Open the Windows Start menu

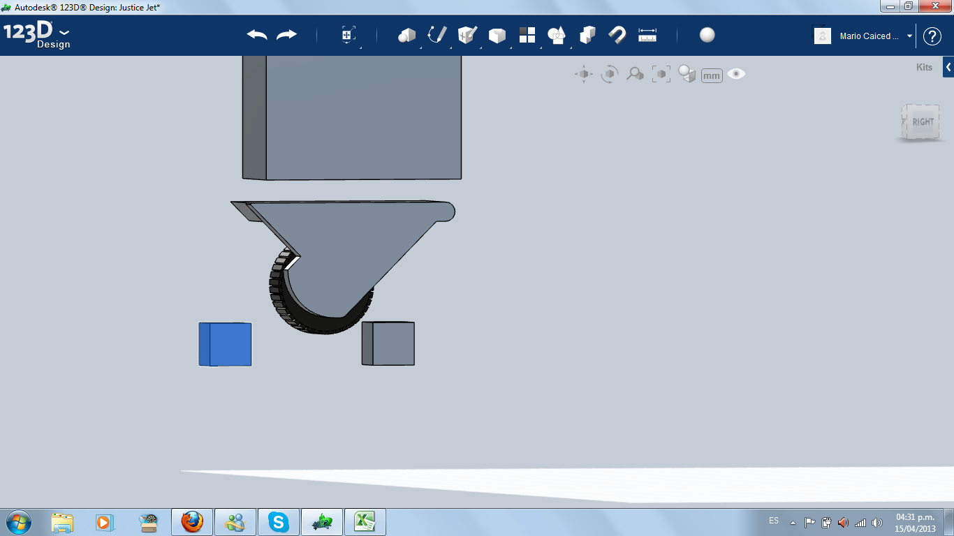pyautogui.click(x=18, y=521)
